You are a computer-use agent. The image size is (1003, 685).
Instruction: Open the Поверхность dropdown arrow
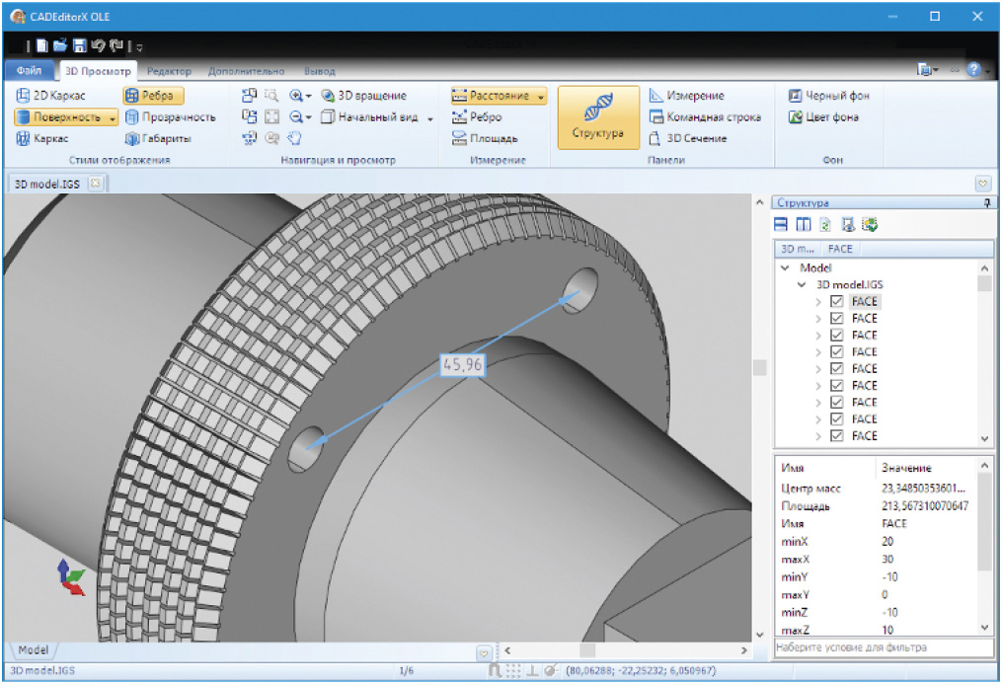112,117
